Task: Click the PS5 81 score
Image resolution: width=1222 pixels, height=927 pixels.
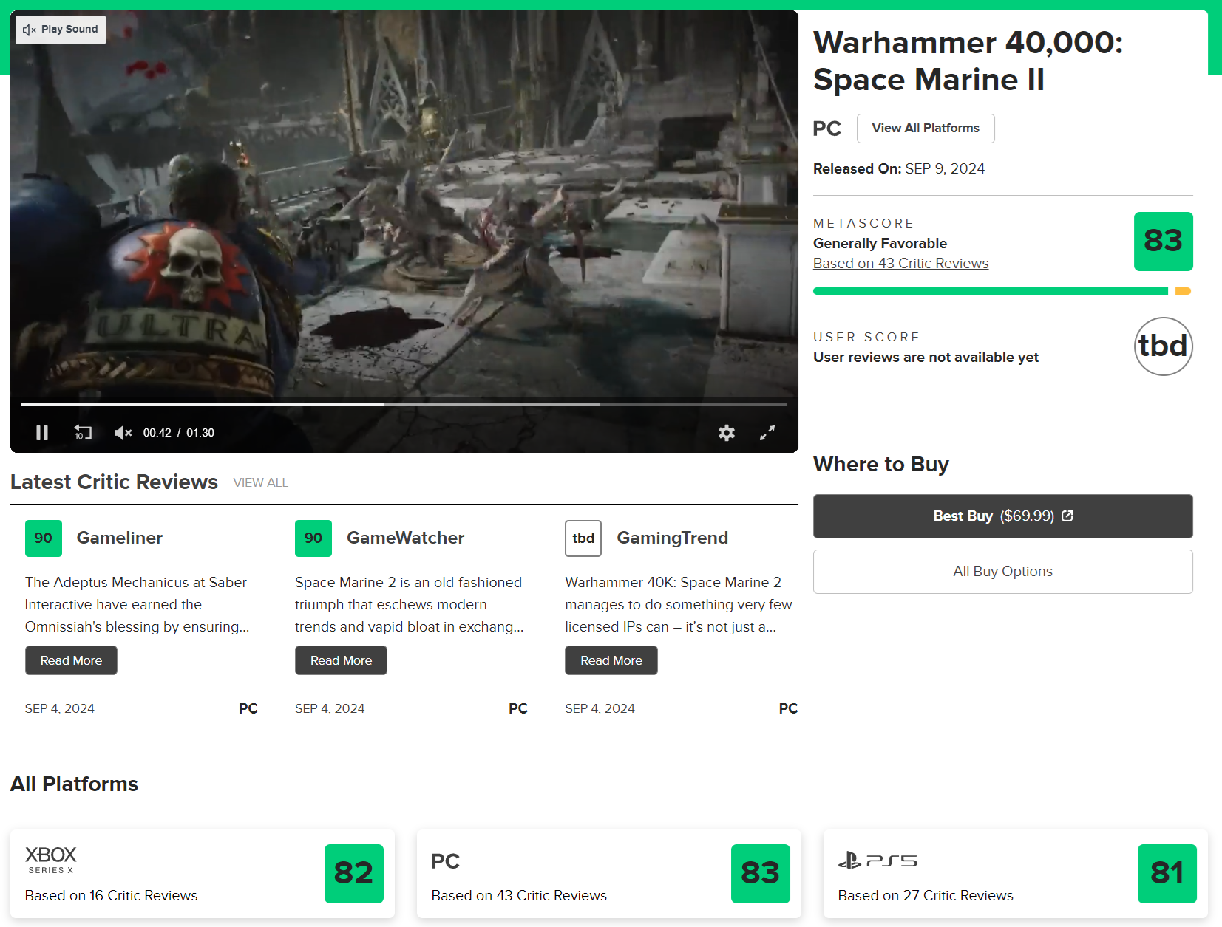Action: (x=1167, y=874)
